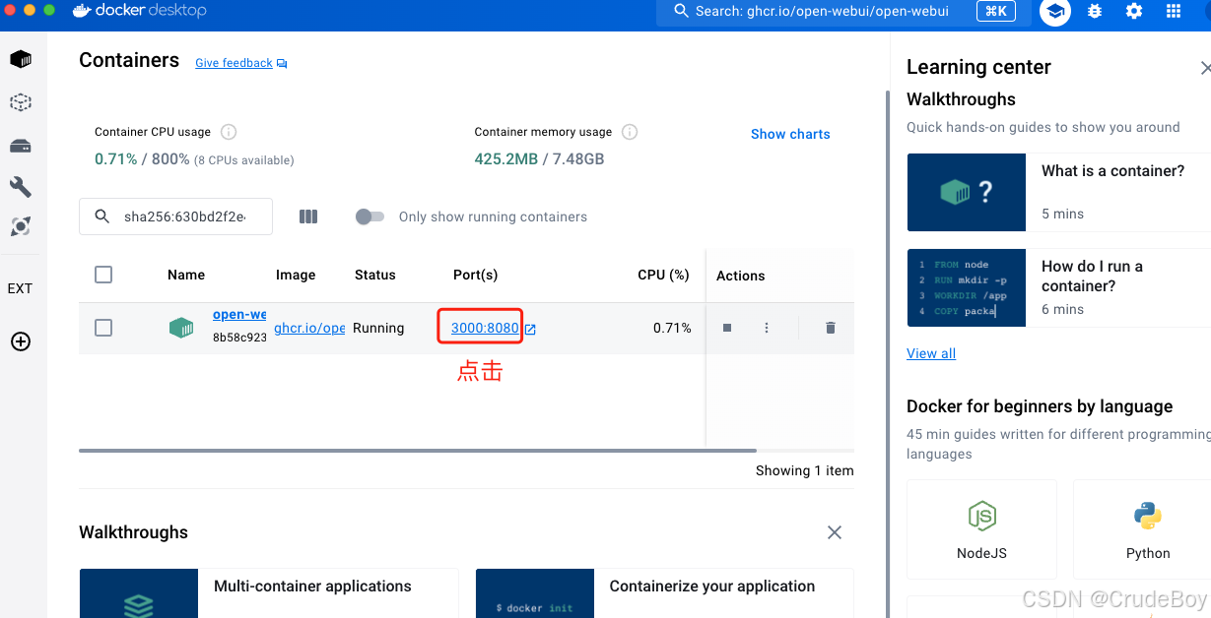Click the View all link

(931, 353)
